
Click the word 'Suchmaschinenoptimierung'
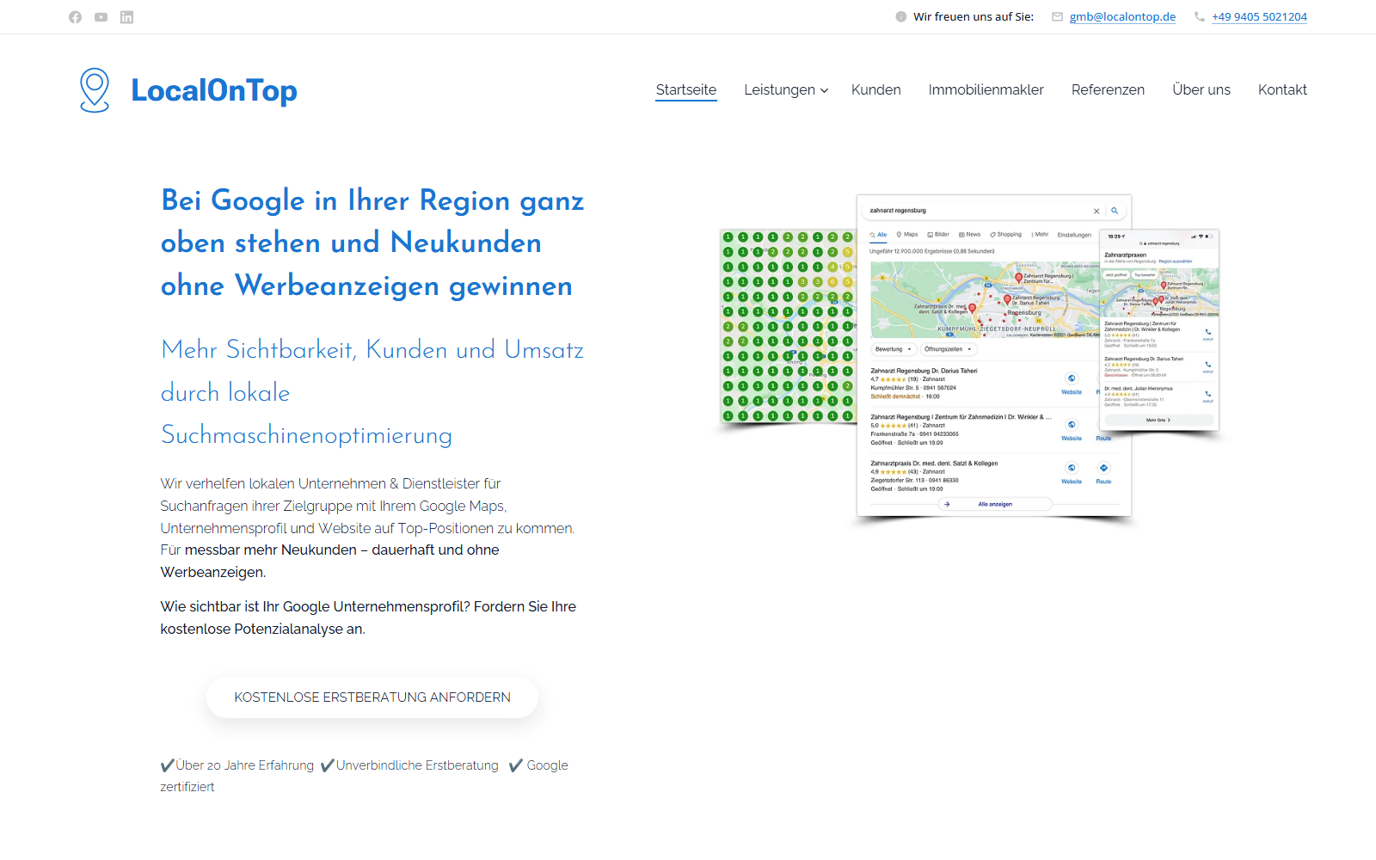coord(306,435)
